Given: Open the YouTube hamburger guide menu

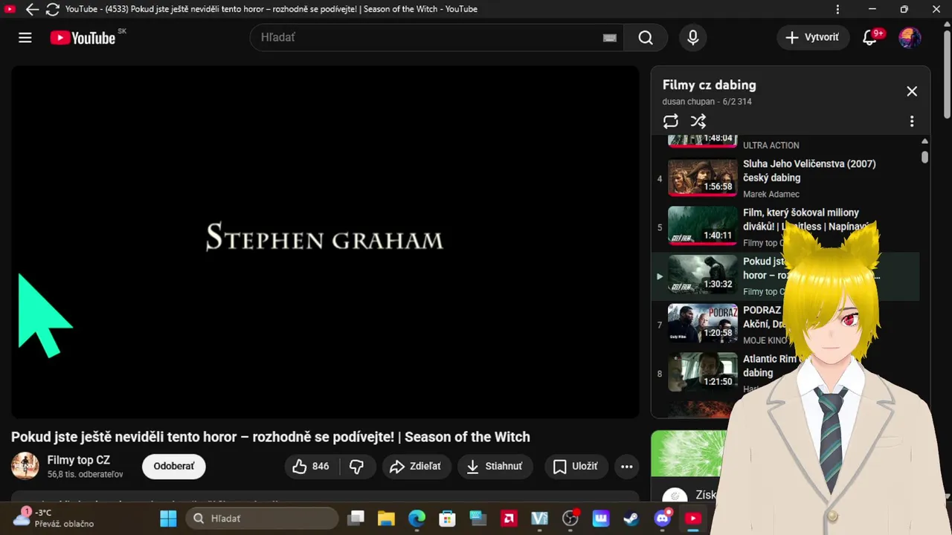Looking at the screenshot, I should [x=25, y=38].
